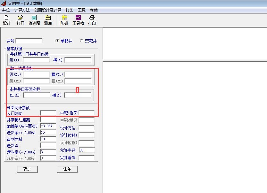Open the 工具箱 toolbox icon
Screen dimensions: 267x193
point(78,20)
